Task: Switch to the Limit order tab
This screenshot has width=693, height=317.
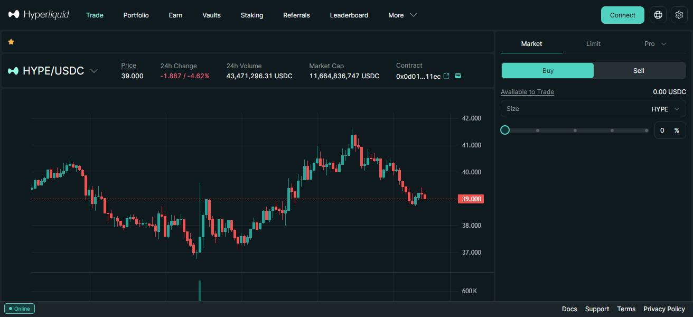Action: pyautogui.click(x=593, y=44)
